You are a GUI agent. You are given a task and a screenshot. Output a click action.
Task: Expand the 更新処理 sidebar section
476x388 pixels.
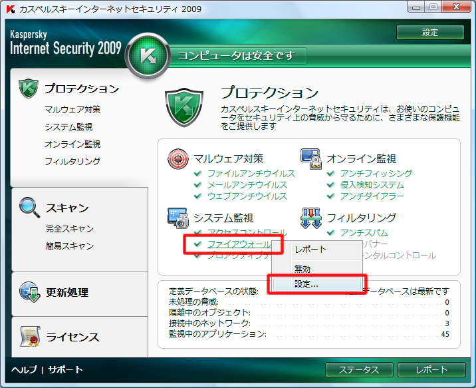[x=67, y=292]
